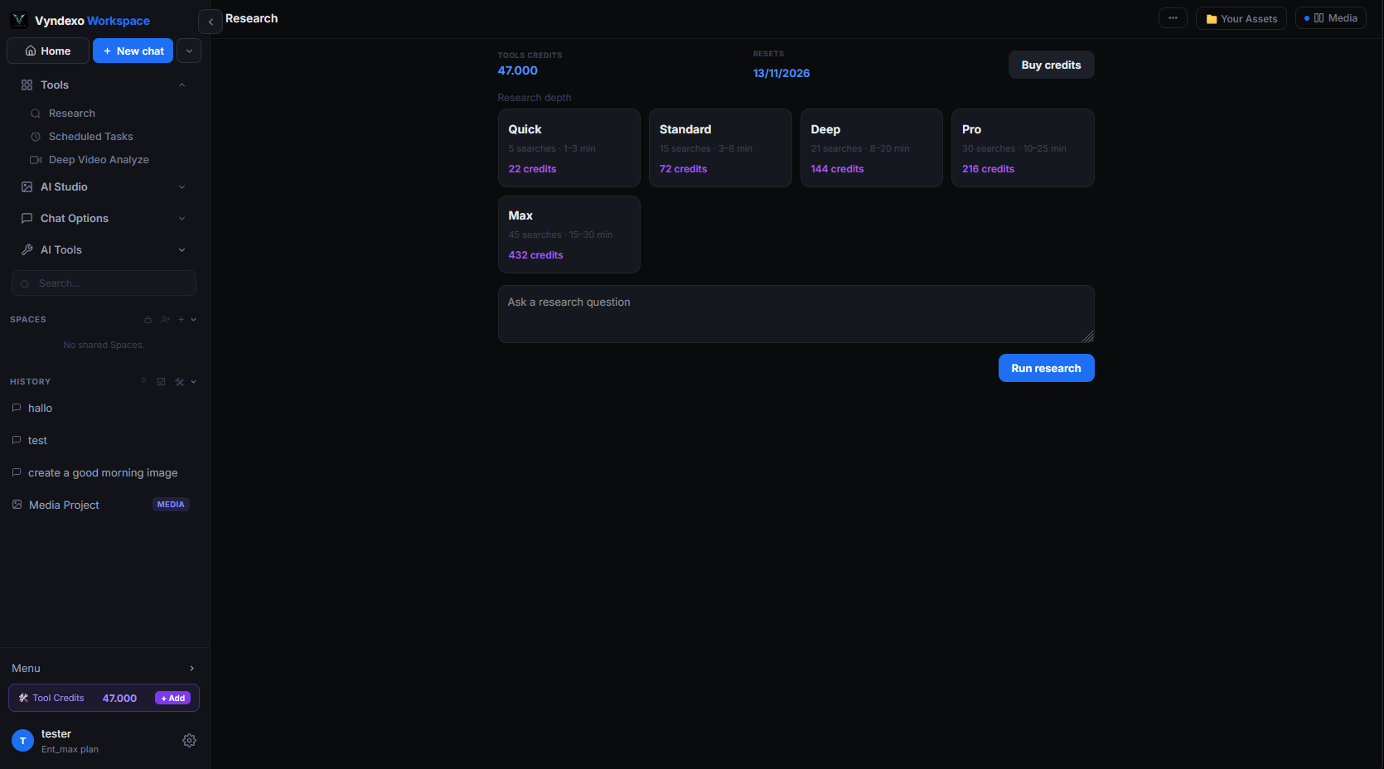Toggle the Media panel button
The width and height of the screenshot is (1384, 769).
click(1331, 18)
